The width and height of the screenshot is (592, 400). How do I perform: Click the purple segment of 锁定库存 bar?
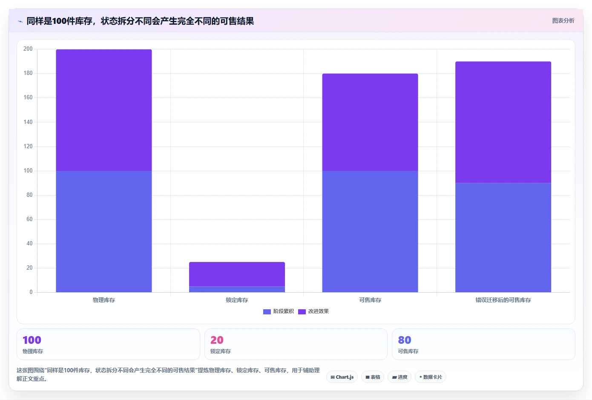pos(237,274)
